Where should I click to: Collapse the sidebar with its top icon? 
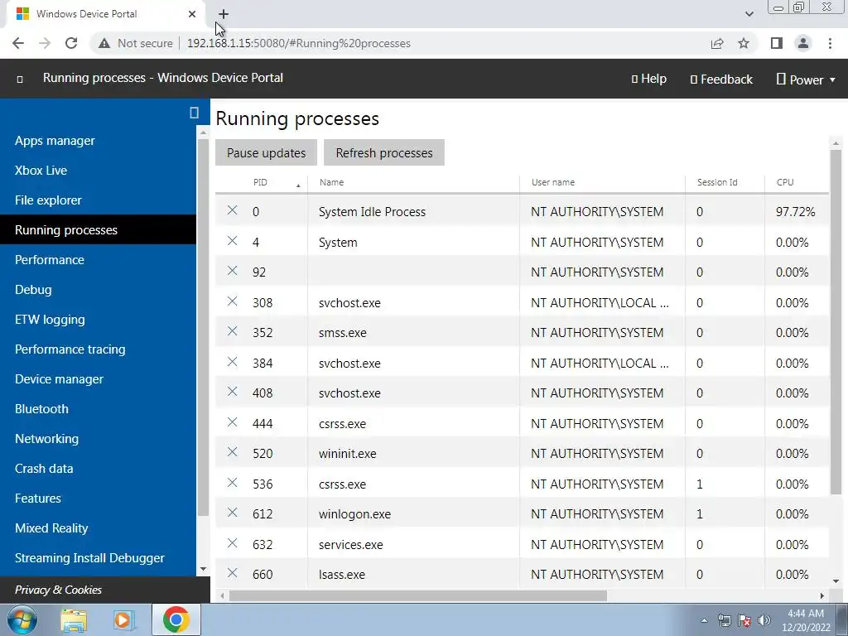coord(194,113)
